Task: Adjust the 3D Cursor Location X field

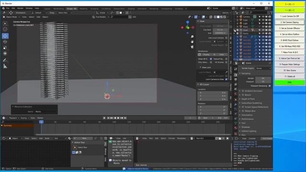Action: click(212, 93)
